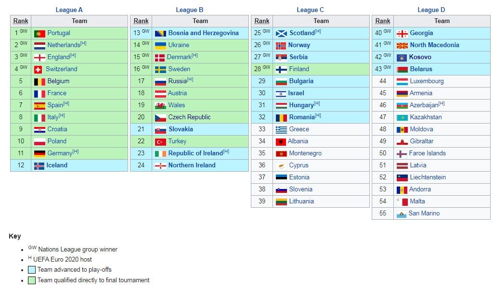Viewport: 494px width, 289px height.
Task: Click the Georgia flag icon
Action: tap(402, 33)
